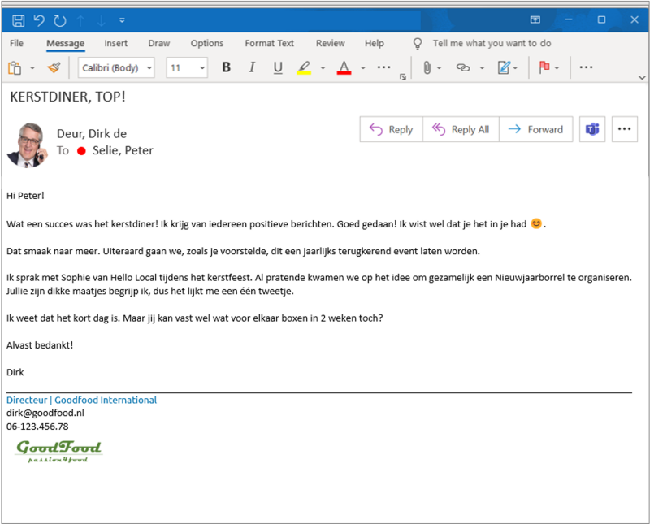Image resolution: width=650 pixels, height=524 pixels.
Task: Click Directeur | Goodfood International signature line
Action: click(x=81, y=400)
